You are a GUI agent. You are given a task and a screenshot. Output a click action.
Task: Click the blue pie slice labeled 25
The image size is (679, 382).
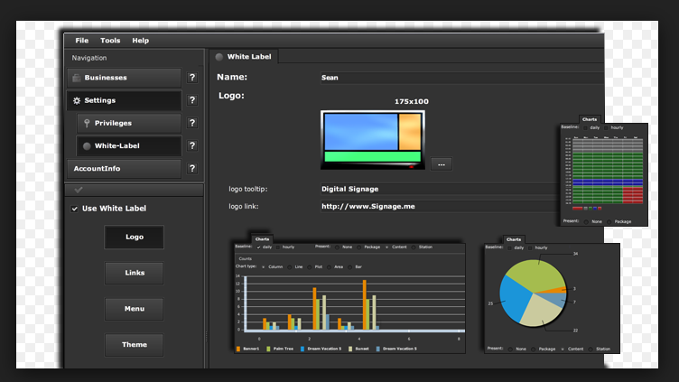pos(515,300)
